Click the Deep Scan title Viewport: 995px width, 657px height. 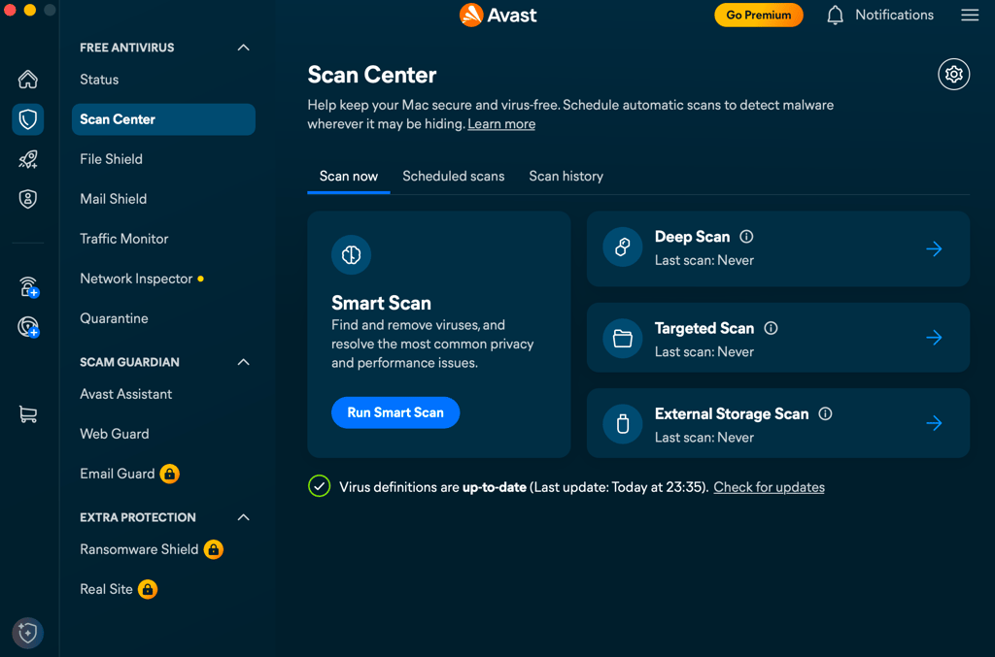[692, 237]
